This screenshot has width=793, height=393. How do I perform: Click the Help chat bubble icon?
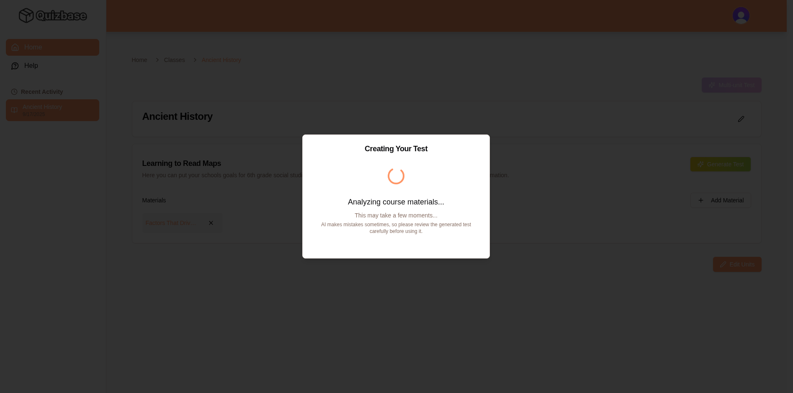[15, 66]
